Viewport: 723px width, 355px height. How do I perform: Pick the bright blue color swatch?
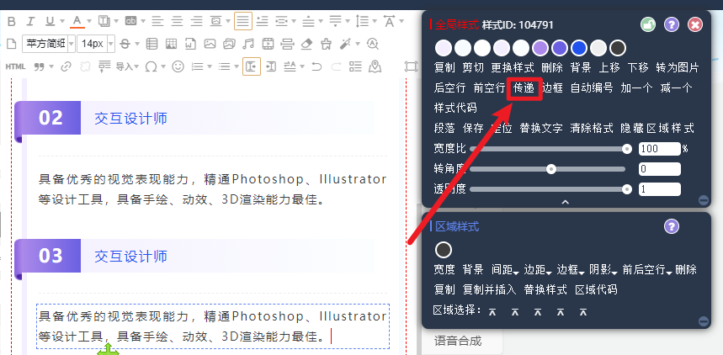click(x=579, y=48)
